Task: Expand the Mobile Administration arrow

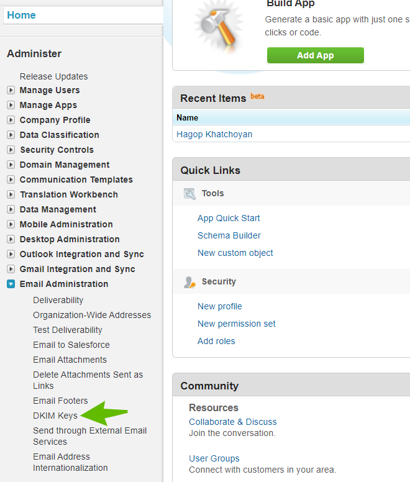Action: pos(11,224)
